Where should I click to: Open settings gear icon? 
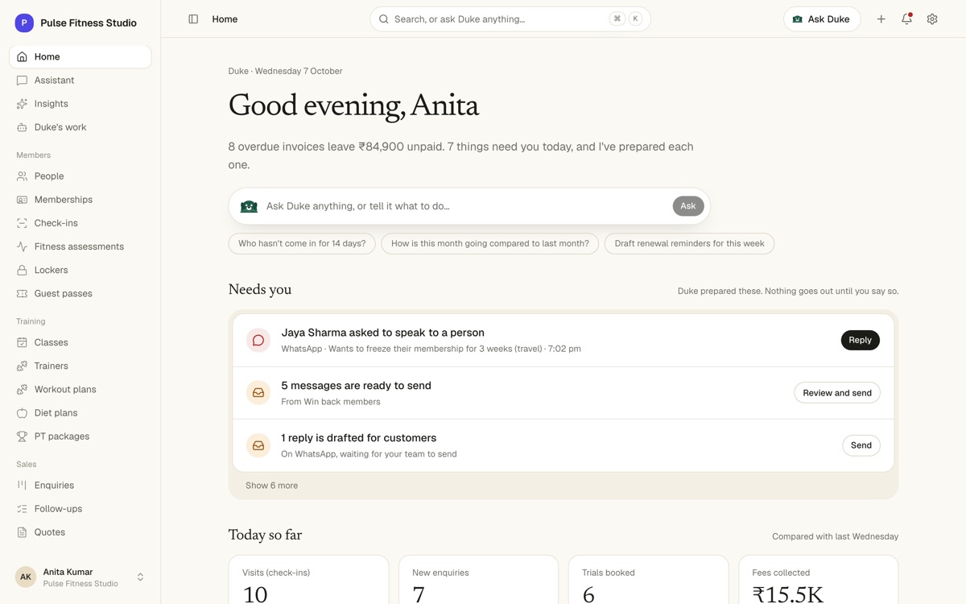point(932,19)
